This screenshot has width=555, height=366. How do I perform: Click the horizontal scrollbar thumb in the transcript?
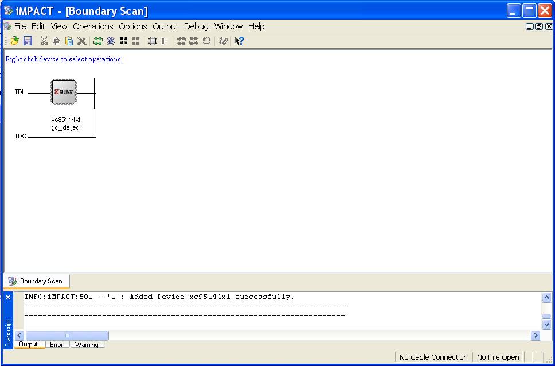tap(67, 335)
